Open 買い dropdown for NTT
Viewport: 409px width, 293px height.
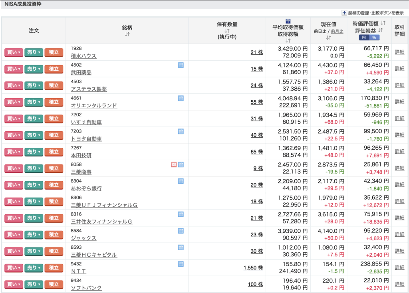(14, 268)
